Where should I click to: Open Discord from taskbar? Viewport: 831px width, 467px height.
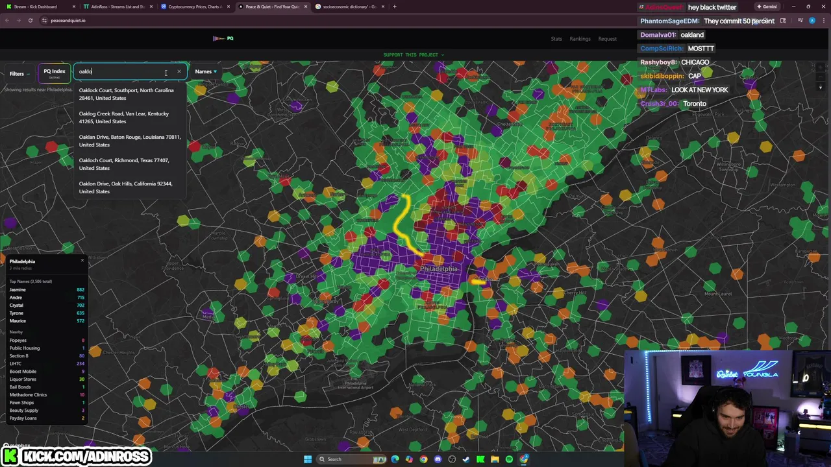[x=438, y=459]
